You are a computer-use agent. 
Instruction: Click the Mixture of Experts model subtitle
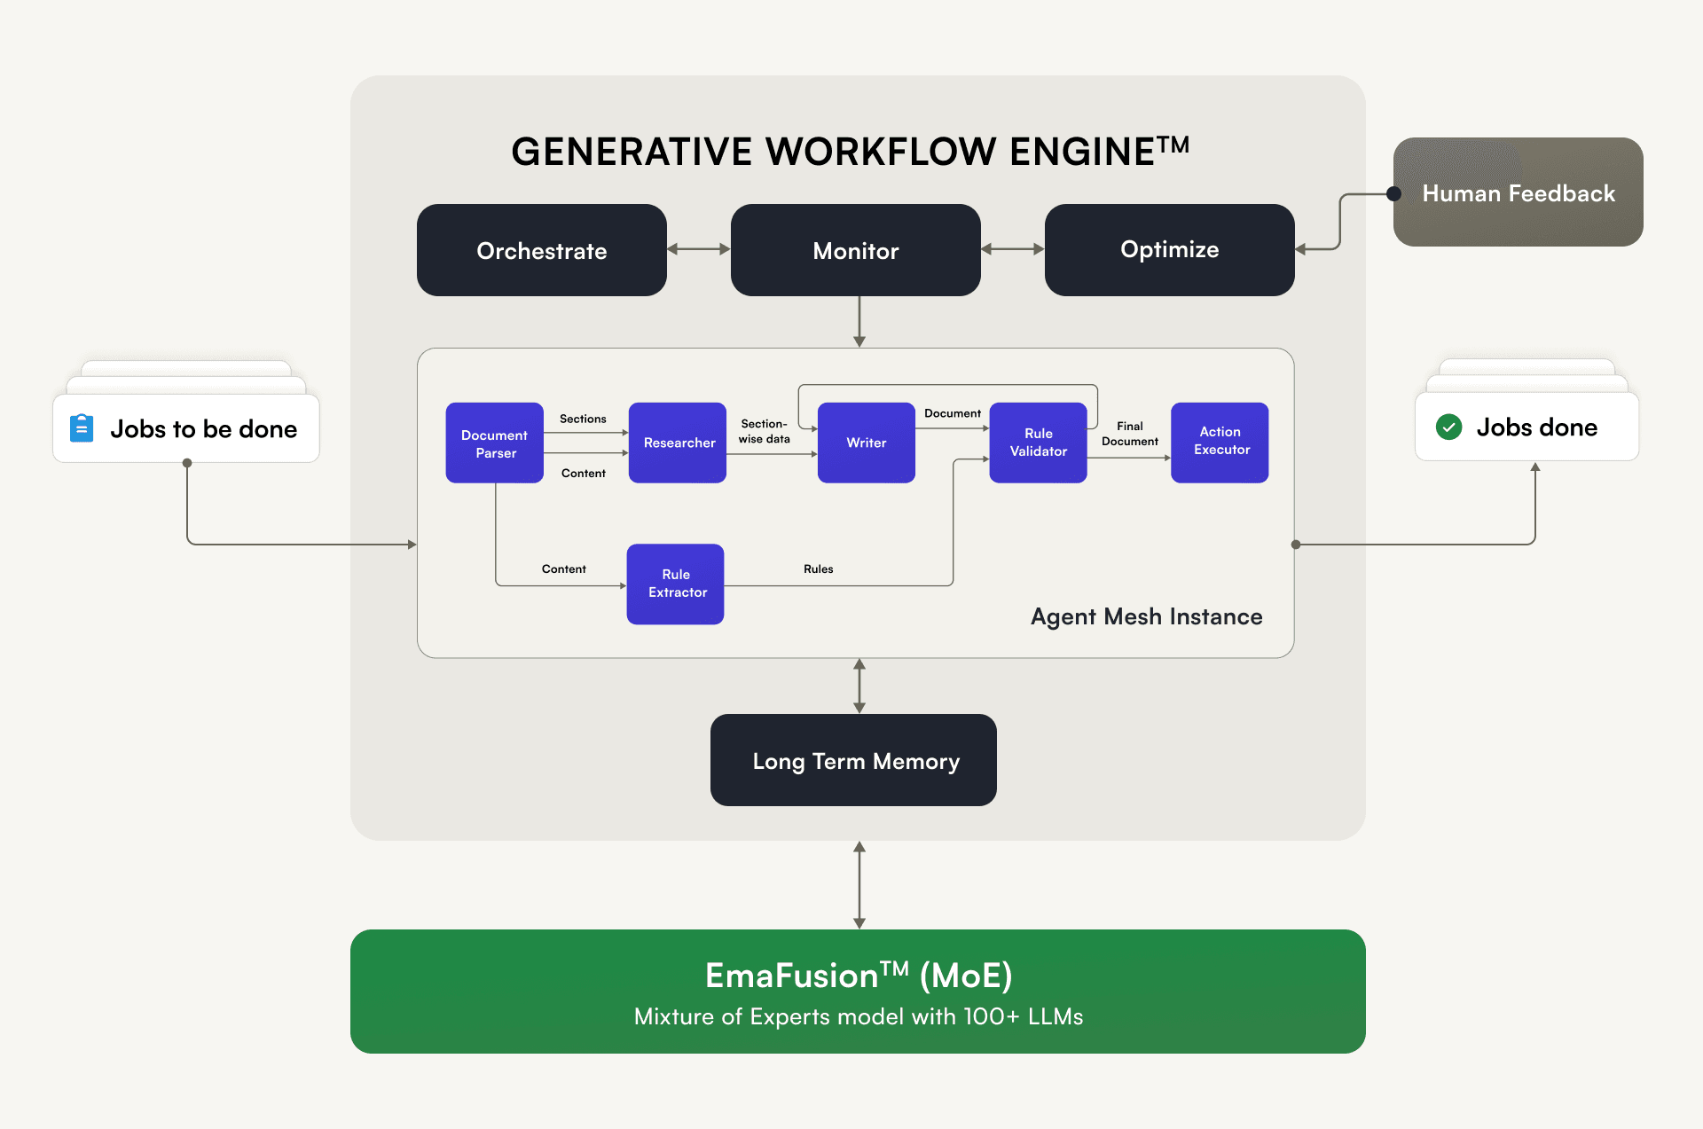coord(859,1016)
